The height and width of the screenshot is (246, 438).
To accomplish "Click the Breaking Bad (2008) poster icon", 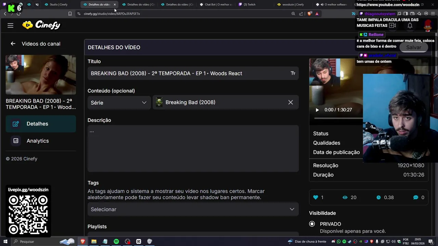I will click(159, 102).
